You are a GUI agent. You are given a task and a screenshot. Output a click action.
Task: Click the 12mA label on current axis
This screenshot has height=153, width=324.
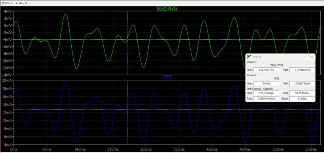coord(7,112)
